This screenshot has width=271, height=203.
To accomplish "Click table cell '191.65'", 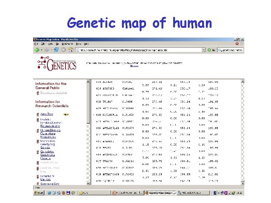I will [213, 101].
